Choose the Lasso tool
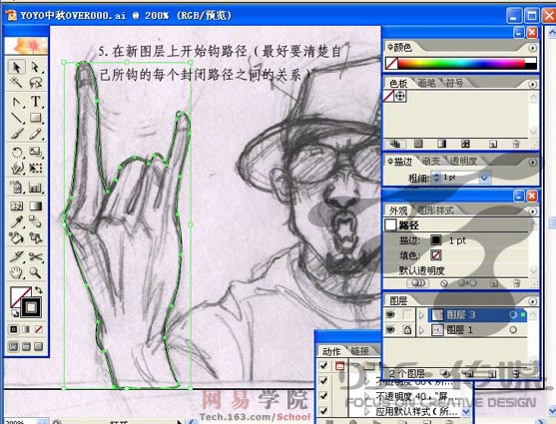This screenshot has width=556, height=424. pyautogui.click(x=36, y=83)
